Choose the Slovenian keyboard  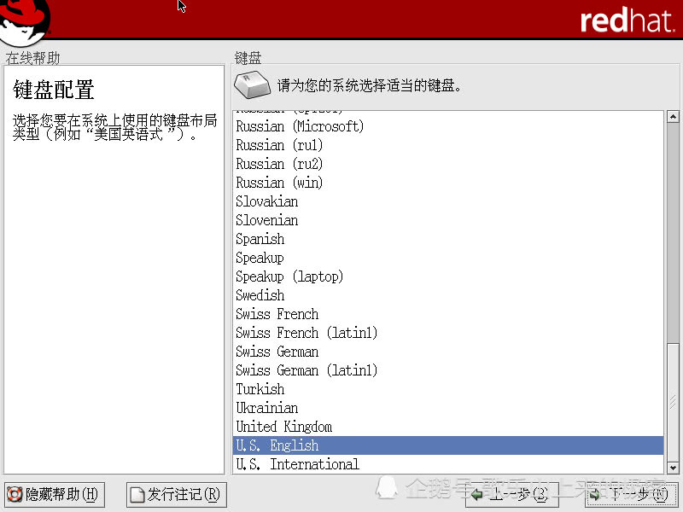pyautogui.click(x=447, y=220)
